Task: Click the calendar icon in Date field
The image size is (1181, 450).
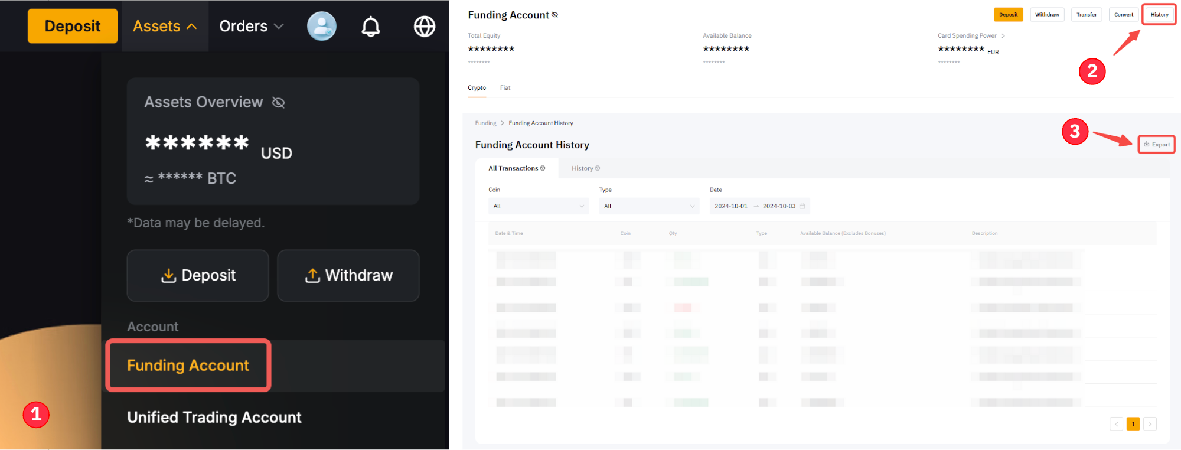Action: pyautogui.click(x=802, y=206)
